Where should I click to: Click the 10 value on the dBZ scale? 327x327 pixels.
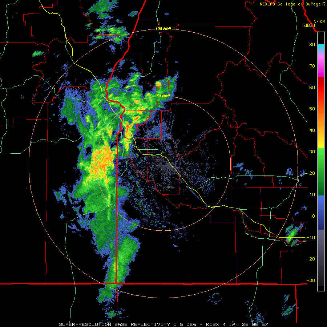click(x=312, y=195)
